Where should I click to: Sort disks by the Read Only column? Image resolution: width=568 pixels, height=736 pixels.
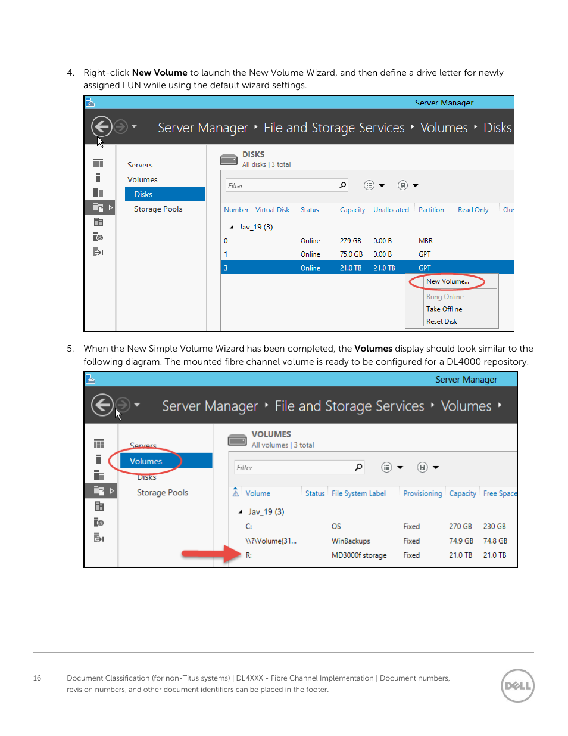pyautogui.click(x=473, y=210)
